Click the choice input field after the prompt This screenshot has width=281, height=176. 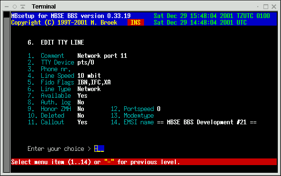coord(99,148)
